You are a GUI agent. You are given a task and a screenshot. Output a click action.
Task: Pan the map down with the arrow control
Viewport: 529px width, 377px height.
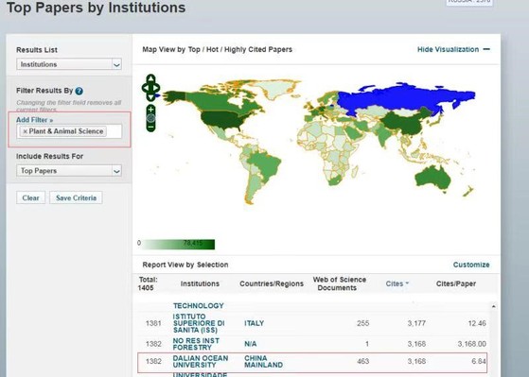150,97
